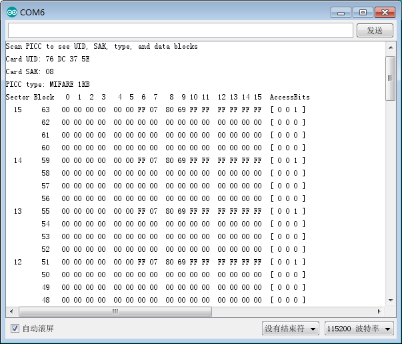The image size is (402, 344).
Task: Click the 发送 send button
Action: point(375,30)
